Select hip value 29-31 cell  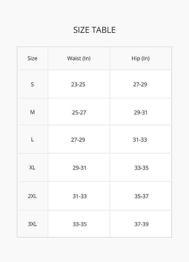coord(141,112)
